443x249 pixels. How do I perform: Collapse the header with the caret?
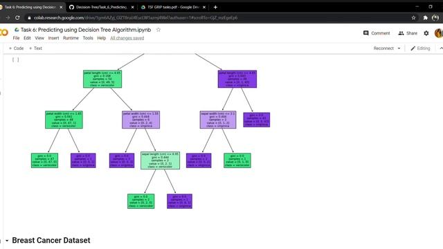441,48
